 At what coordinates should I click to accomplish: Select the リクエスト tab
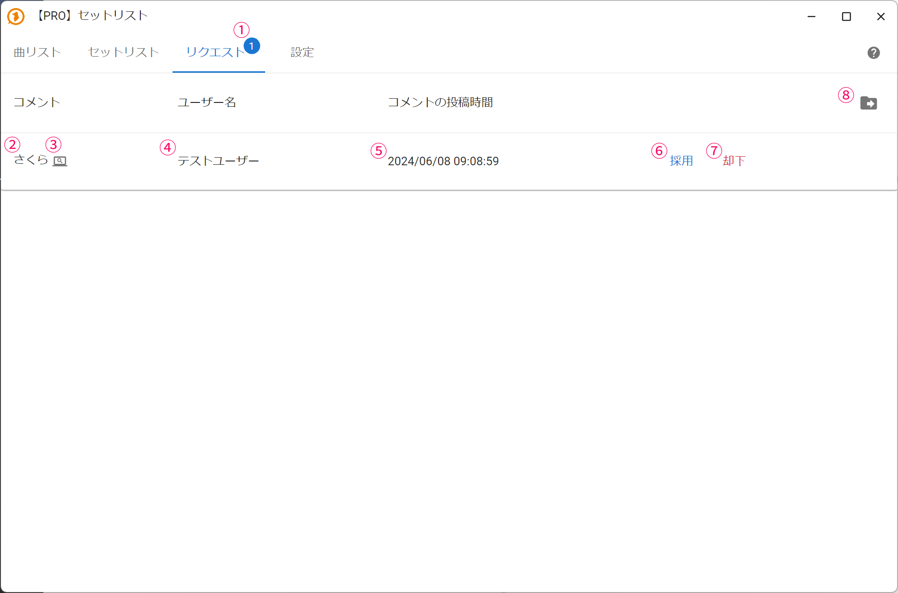[215, 52]
